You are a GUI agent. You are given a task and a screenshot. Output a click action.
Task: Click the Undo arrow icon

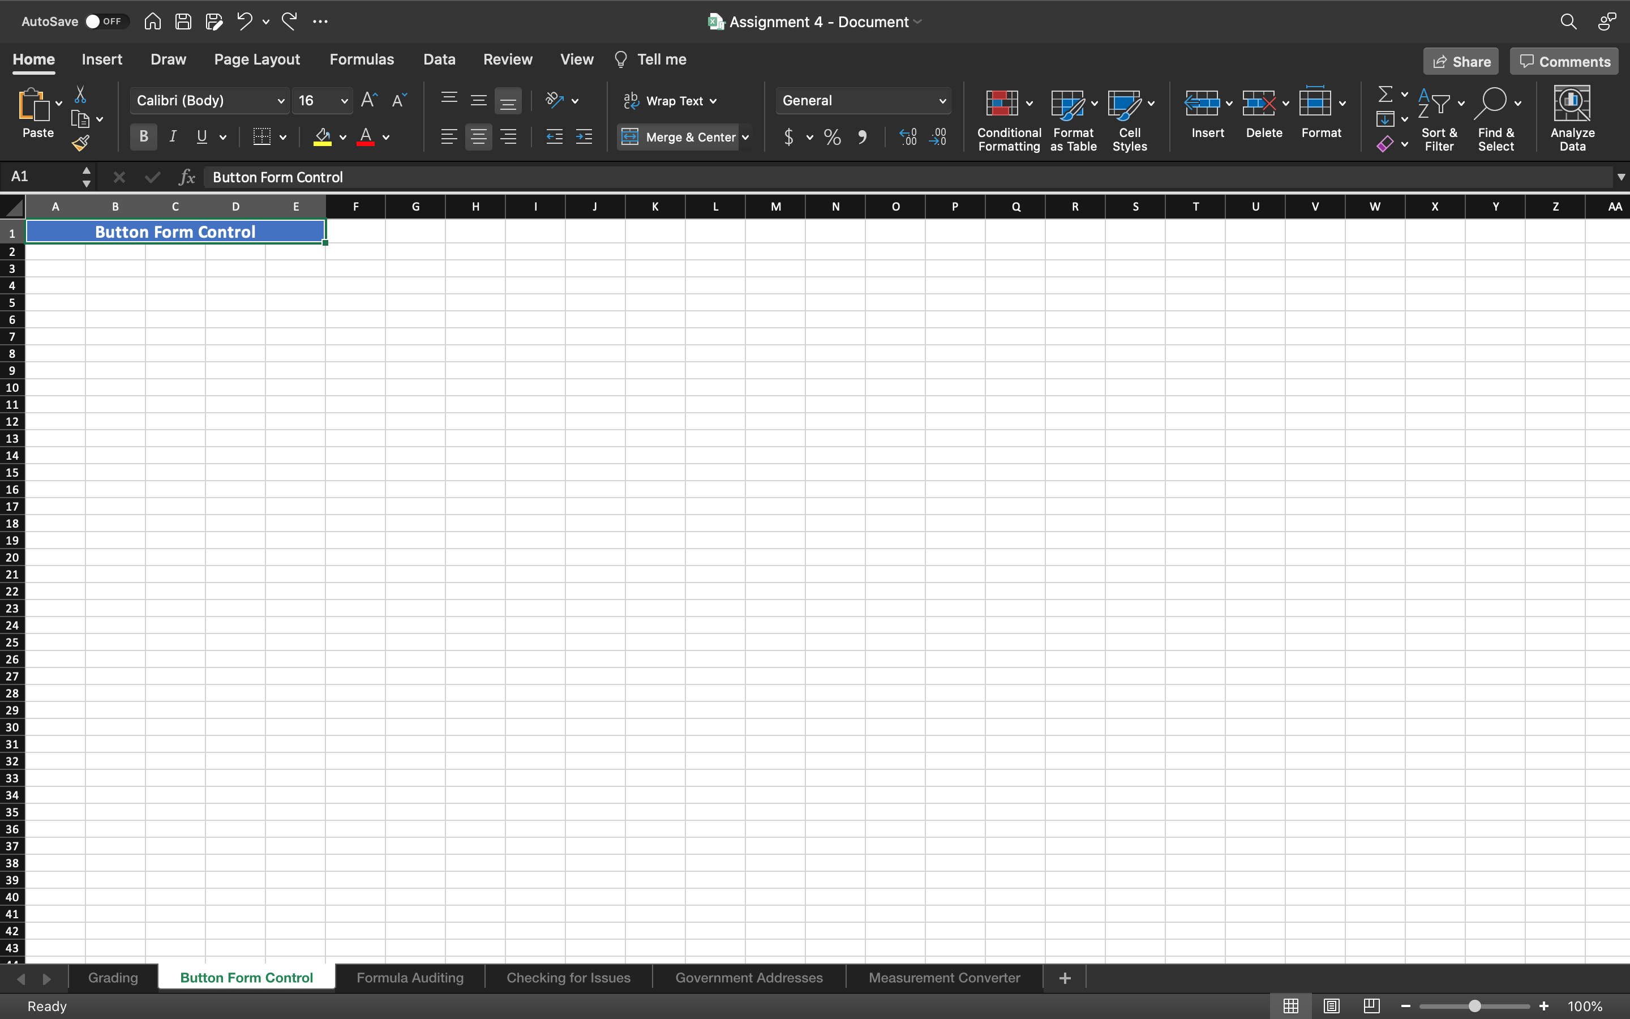(244, 22)
